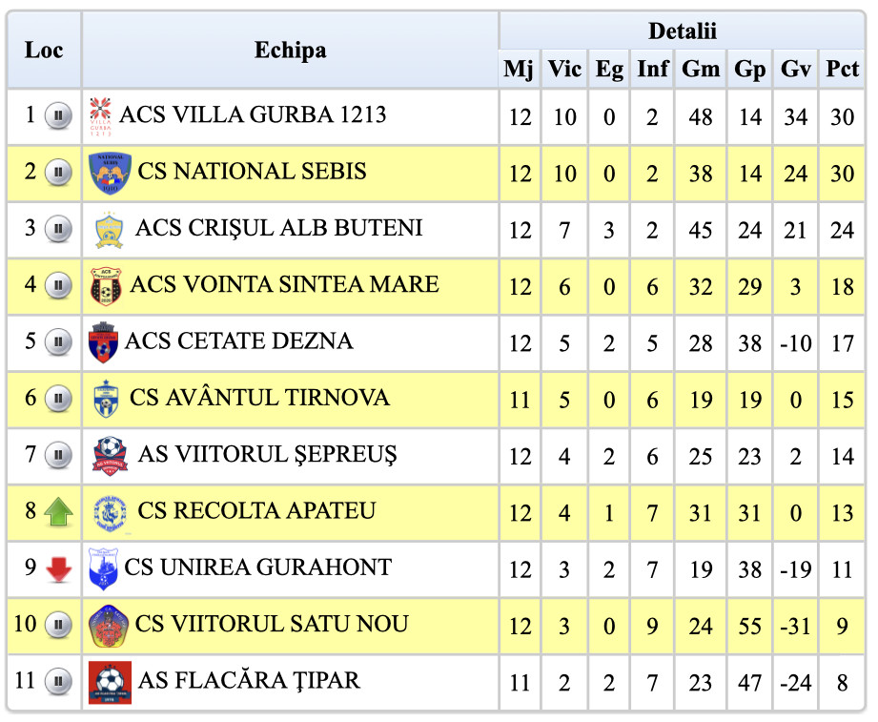Click the ACS Villa Gurba 1213 team logo
The image size is (878, 722).
tap(100, 115)
